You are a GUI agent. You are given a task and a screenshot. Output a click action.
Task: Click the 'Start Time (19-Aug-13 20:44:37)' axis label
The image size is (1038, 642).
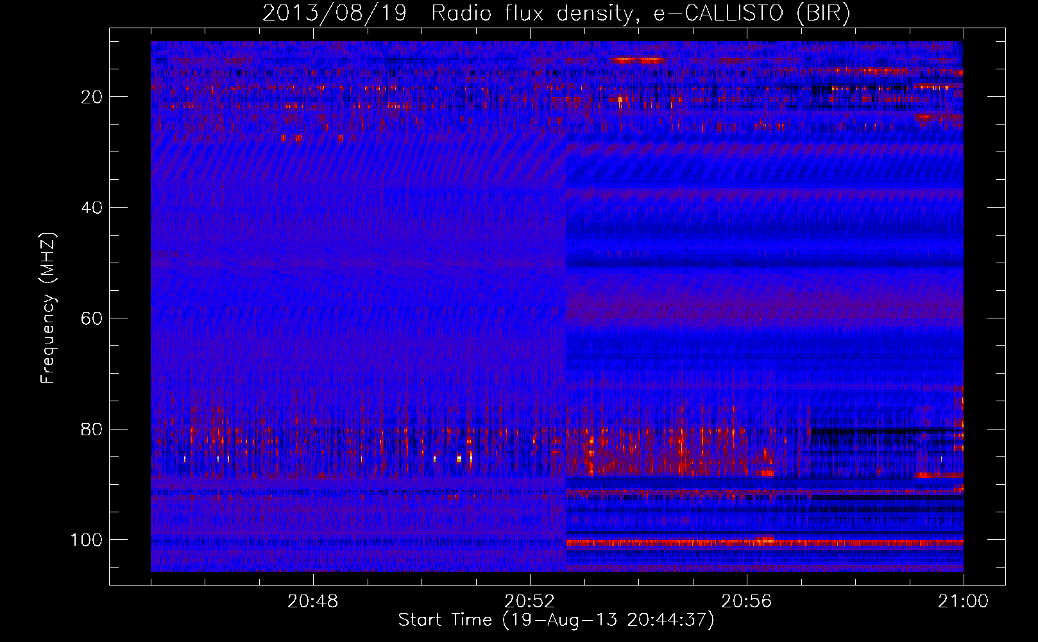click(x=556, y=620)
